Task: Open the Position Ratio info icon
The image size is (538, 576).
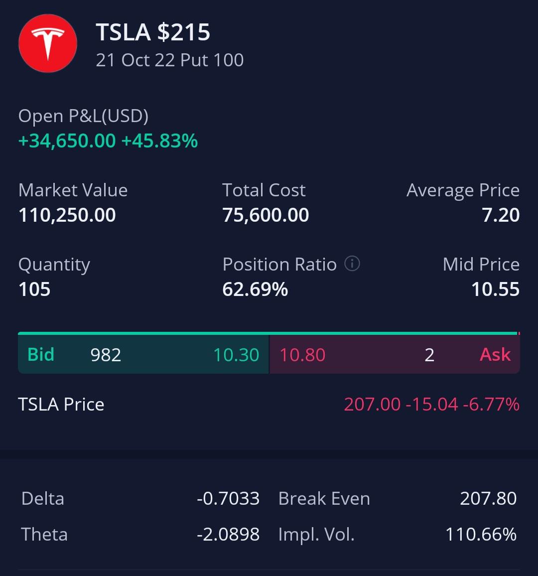Action: pyautogui.click(x=352, y=264)
